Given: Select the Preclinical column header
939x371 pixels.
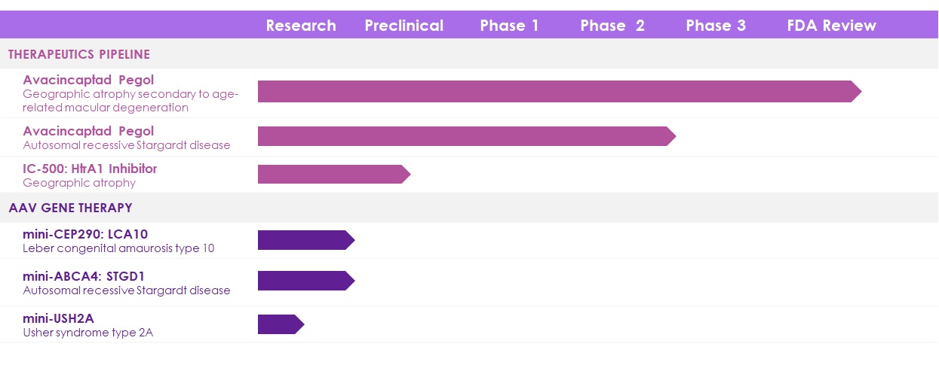Looking at the screenshot, I should (404, 26).
